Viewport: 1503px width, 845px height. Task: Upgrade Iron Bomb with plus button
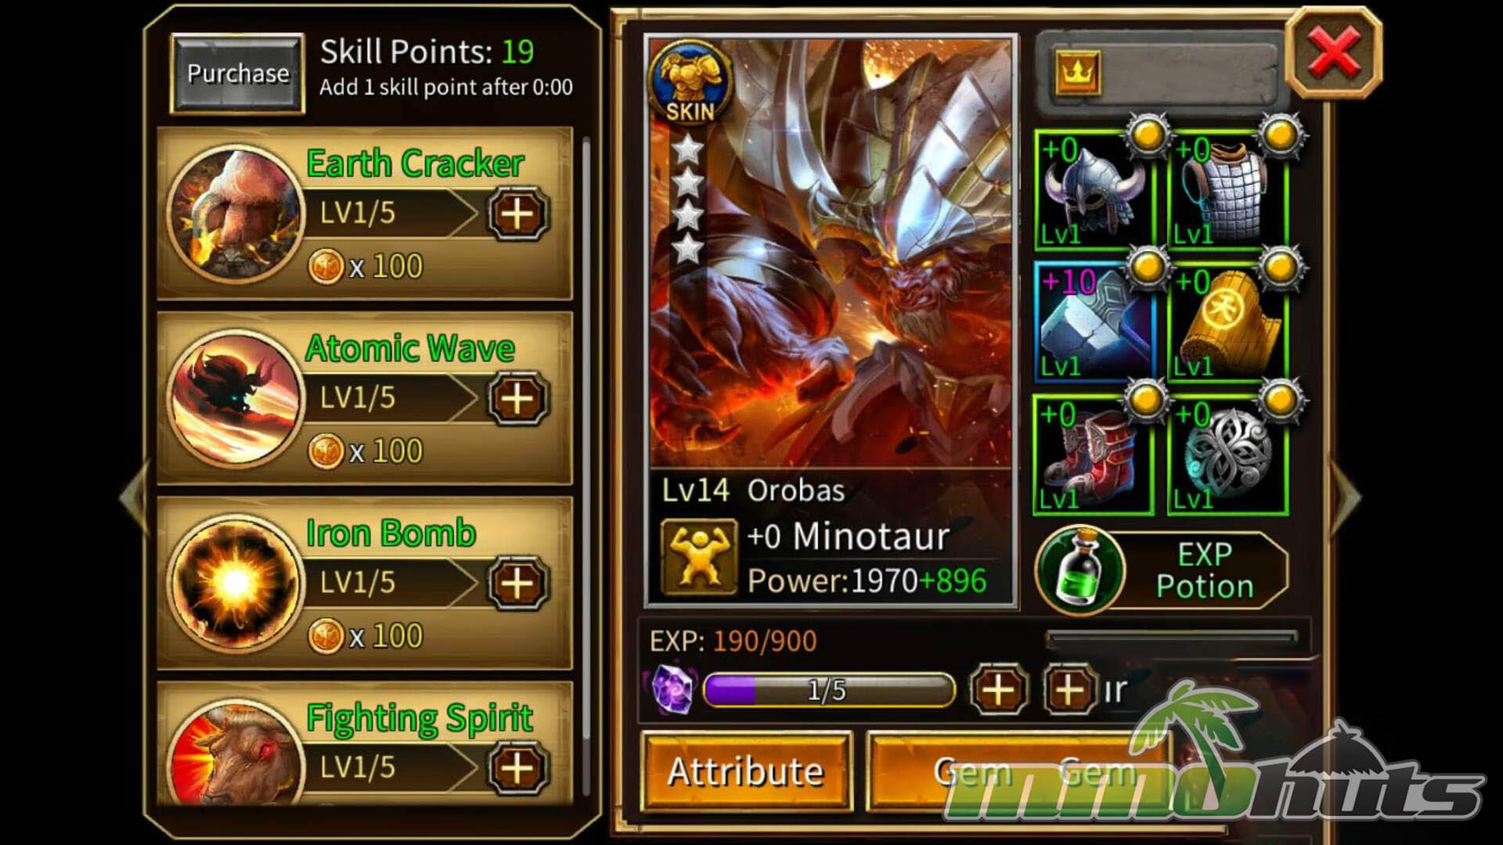coord(517,583)
